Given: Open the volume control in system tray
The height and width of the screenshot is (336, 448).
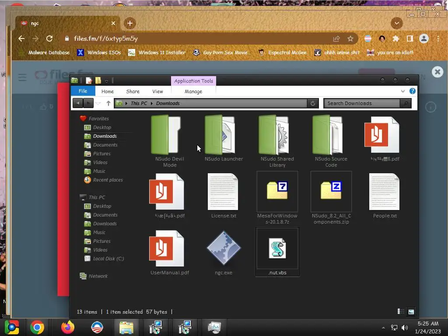Looking at the screenshot, I should (405, 327).
